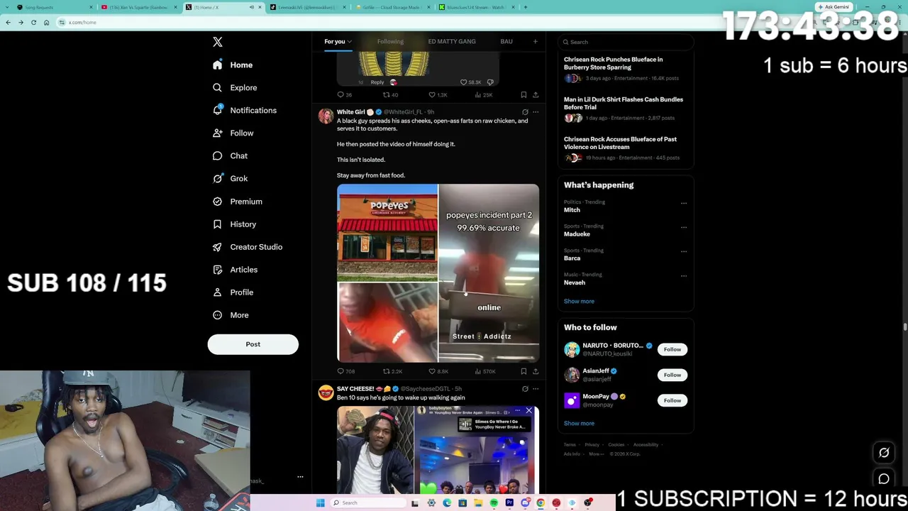The image size is (908, 511).
Task: Open the Popeyes storefront image
Action: 387,233
